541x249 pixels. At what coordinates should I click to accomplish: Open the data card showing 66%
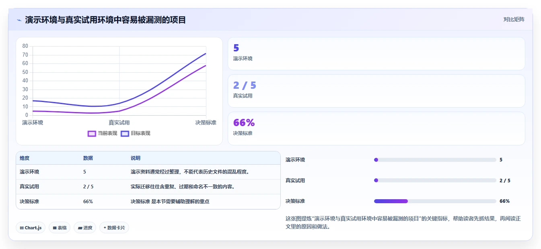coord(376,129)
